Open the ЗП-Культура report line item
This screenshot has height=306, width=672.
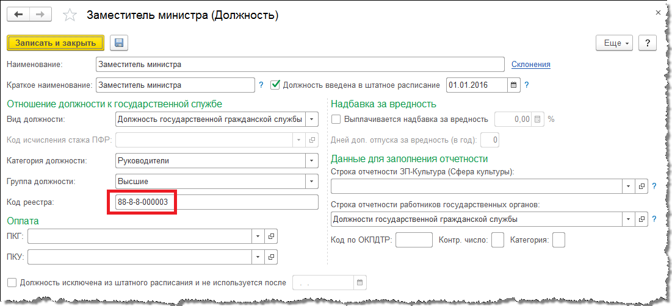641,186
